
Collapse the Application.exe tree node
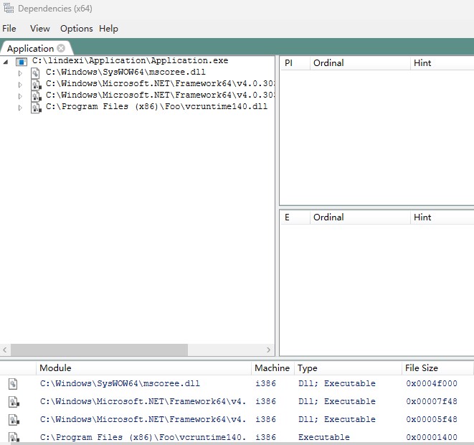tap(6, 62)
